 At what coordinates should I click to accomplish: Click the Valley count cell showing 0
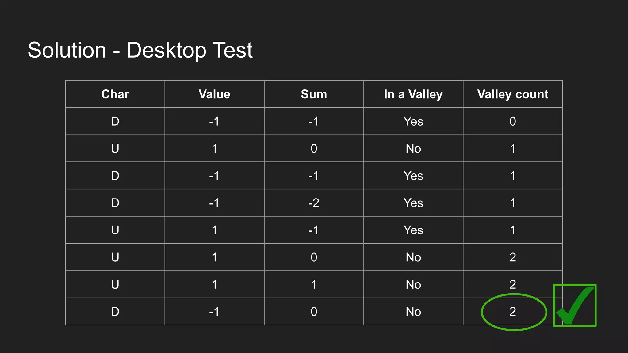click(x=513, y=121)
